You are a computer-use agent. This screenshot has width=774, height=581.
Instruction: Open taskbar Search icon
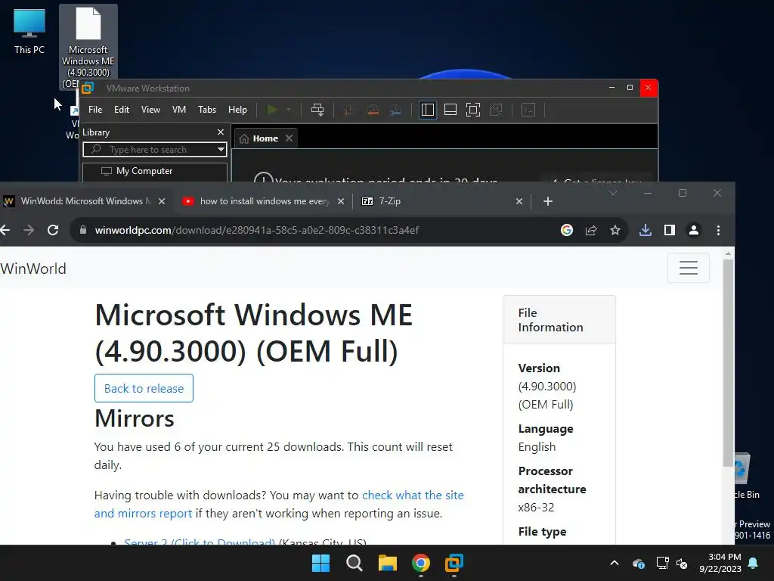tap(354, 563)
